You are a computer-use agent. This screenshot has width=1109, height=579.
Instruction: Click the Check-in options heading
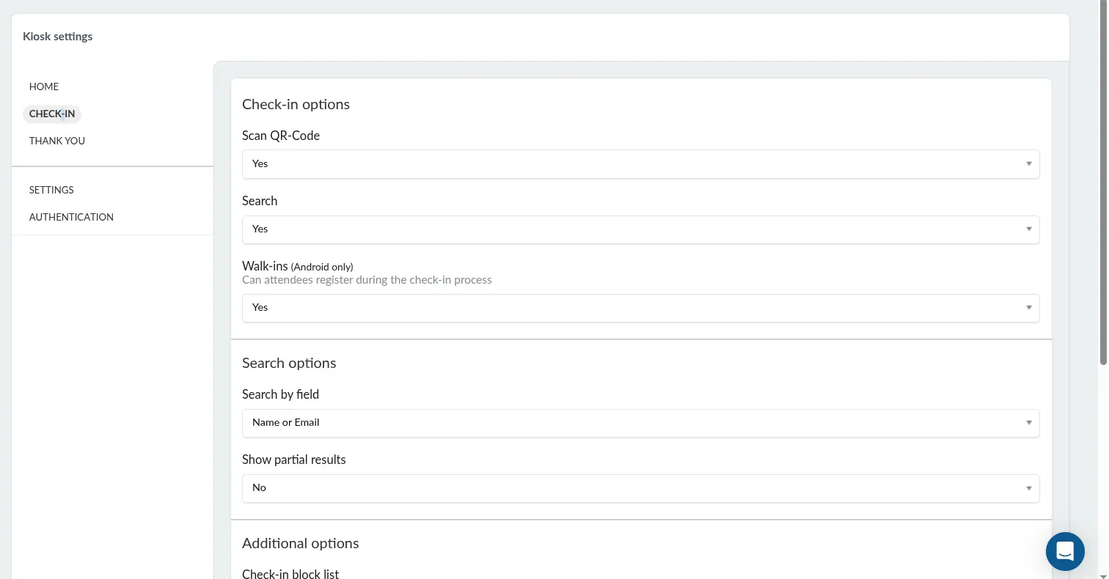pos(296,104)
